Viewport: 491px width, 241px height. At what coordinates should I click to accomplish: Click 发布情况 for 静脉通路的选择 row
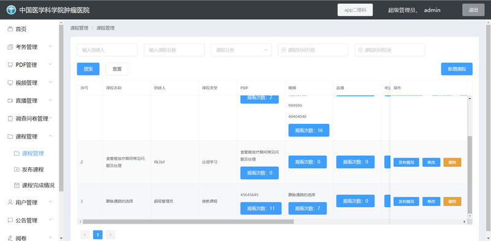tap(406, 202)
